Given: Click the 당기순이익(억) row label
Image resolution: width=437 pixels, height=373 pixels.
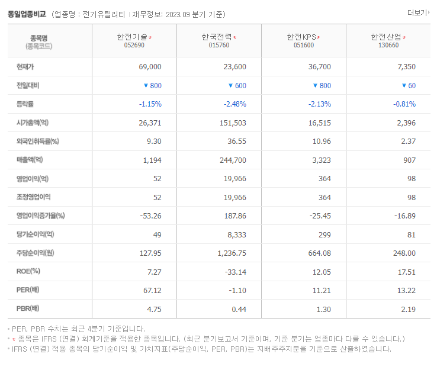Looking at the screenshot, I should 36,234.
